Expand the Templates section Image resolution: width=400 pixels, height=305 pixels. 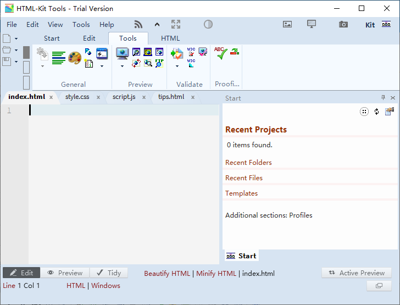(x=241, y=193)
